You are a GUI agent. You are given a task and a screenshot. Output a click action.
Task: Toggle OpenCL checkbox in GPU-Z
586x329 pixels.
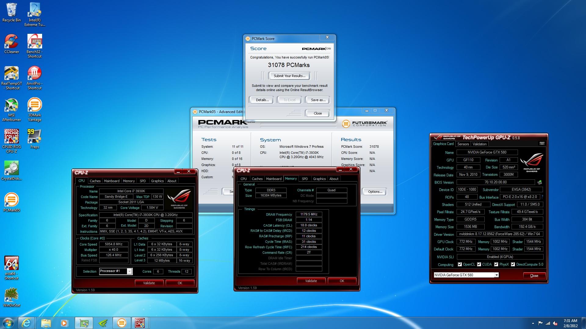coord(460,264)
